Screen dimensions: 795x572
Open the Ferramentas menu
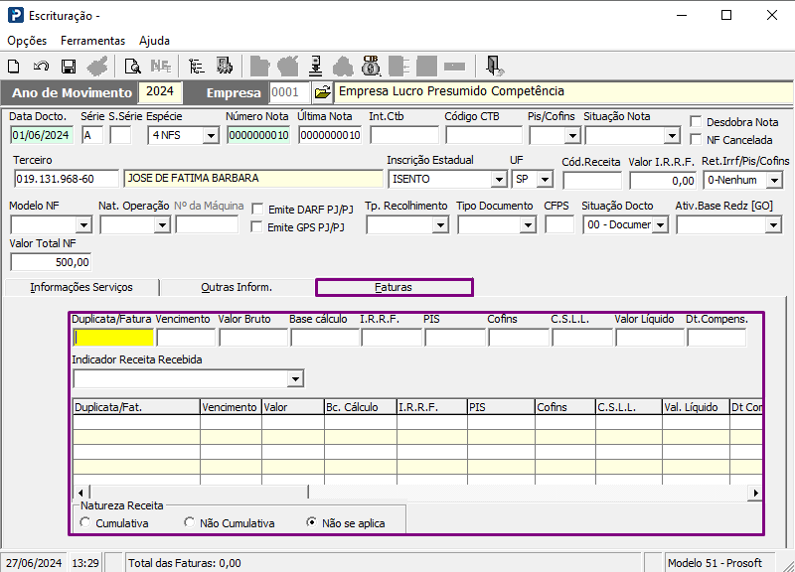92,41
